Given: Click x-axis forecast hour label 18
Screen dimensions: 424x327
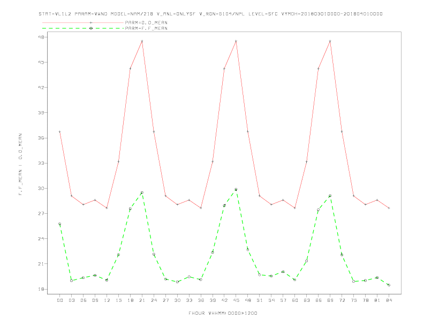Looking at the screenshot, I should (x=130, y=300).
